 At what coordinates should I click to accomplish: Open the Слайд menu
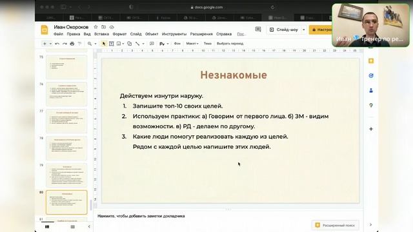pyautogui.click(x=136, y=34)
